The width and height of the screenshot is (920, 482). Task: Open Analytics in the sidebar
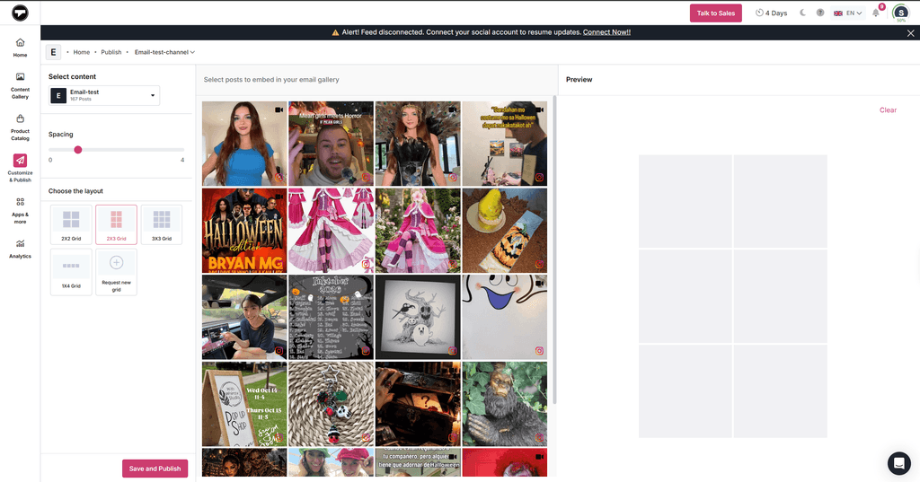(20, 249)
